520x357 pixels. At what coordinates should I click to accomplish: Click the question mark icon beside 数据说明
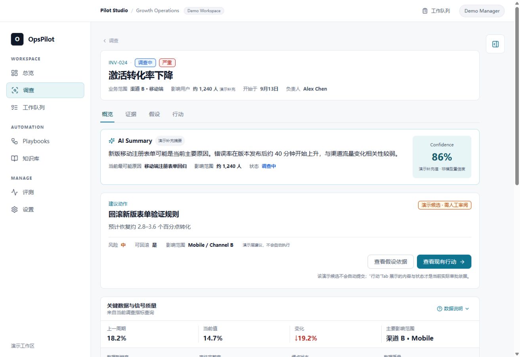[x=439, y=309]
